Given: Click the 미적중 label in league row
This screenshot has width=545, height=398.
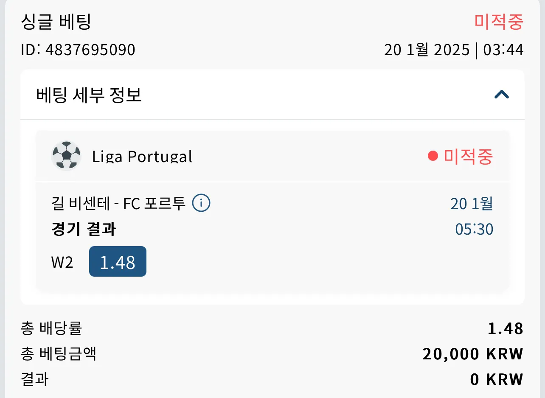Looking at the screenshot, I should coord(468,157).
